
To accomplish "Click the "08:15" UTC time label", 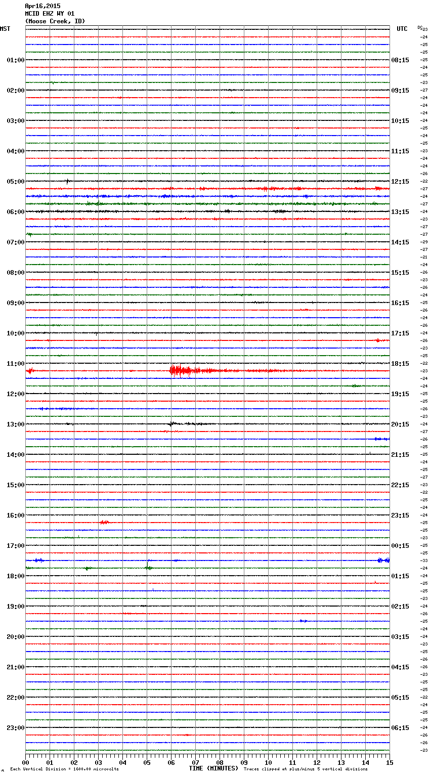I will click(400, 60).
